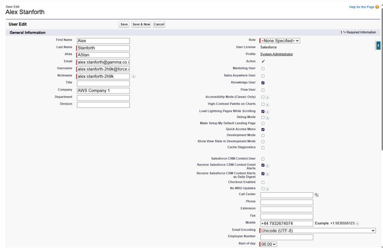
Task: Click the Save & New button
Action: 141,24
